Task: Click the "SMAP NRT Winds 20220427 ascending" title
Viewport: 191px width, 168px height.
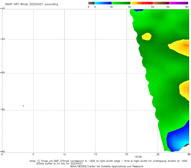Action: (x=31, y=4)
